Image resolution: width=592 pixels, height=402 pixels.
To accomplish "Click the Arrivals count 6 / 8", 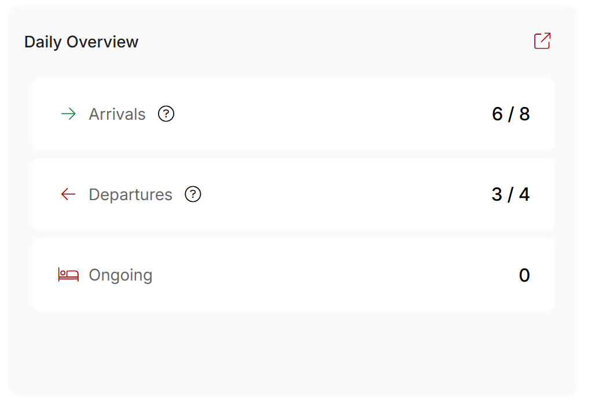I will 511,114.
